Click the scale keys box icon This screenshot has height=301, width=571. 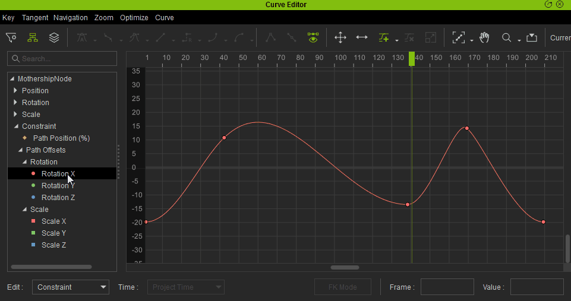click(430, 37)
